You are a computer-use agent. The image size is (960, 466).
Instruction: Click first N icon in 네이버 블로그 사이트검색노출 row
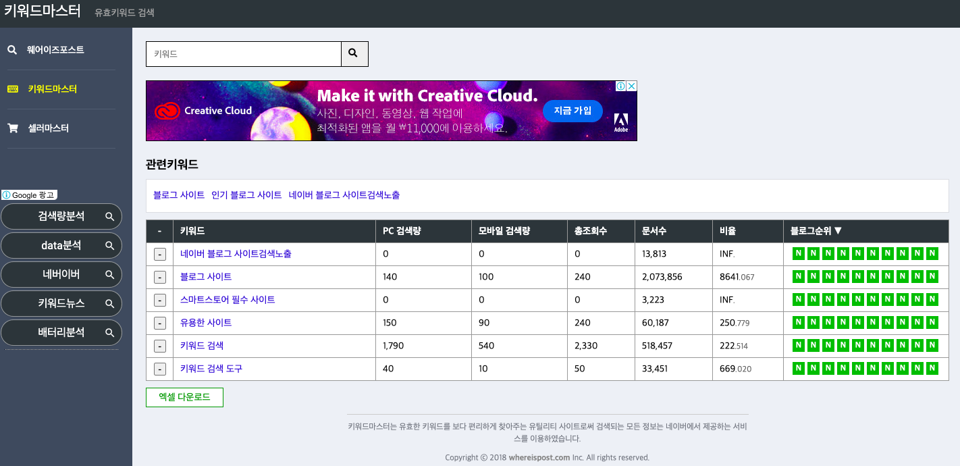click(798, 254)
